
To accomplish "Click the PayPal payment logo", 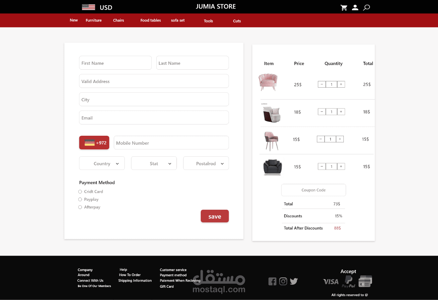I will (x=348, y=282).
